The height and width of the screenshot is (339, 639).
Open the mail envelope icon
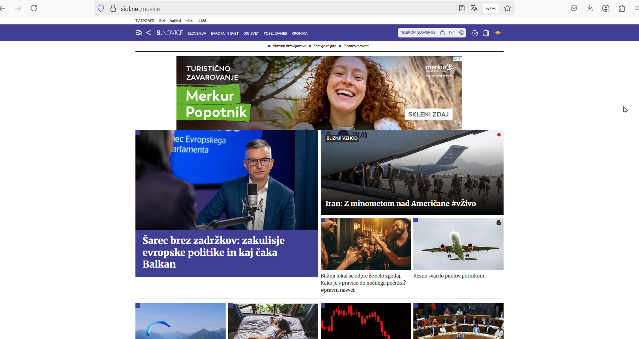click(x=452, y=33)
